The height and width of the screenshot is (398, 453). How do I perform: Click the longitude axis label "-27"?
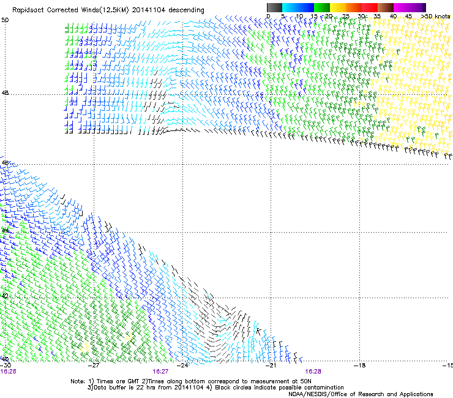coord(94,366)
